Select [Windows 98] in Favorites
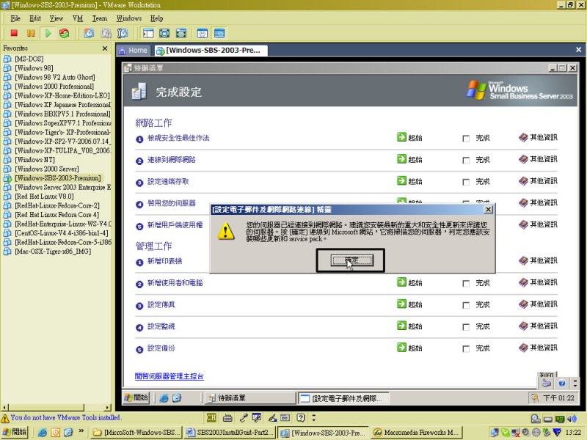Viewport: 587px width, 440px height. coord(34,68)
